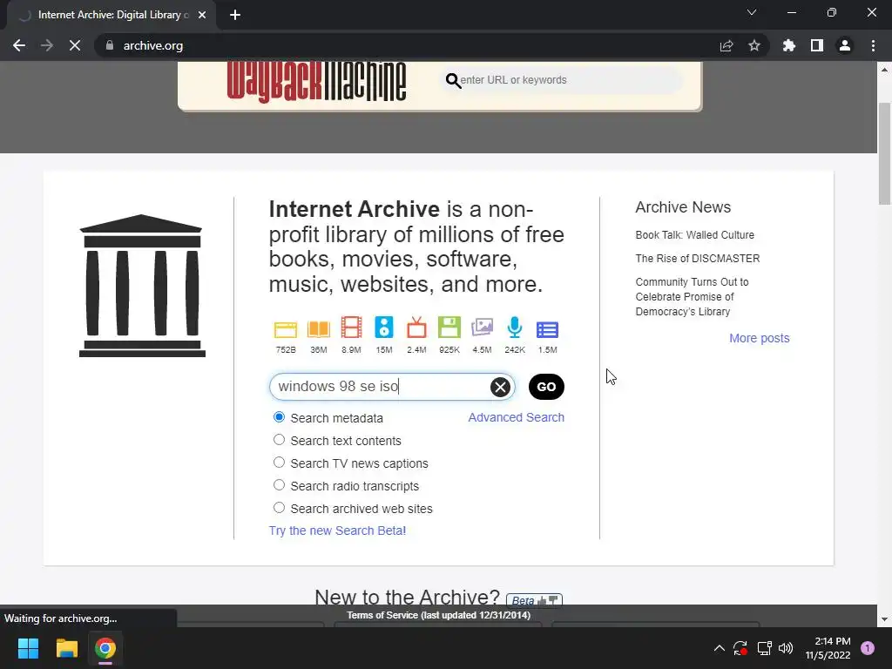Click the Chrome taskbar icon
Viewport: 892px width, 669px height.
pos(105,648)
